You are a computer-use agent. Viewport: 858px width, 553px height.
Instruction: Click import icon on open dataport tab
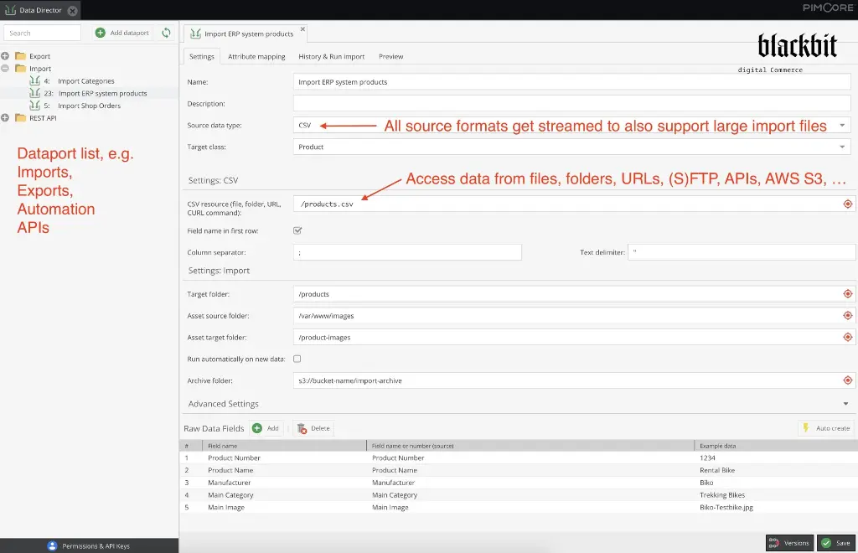click(x=195, y=34)
